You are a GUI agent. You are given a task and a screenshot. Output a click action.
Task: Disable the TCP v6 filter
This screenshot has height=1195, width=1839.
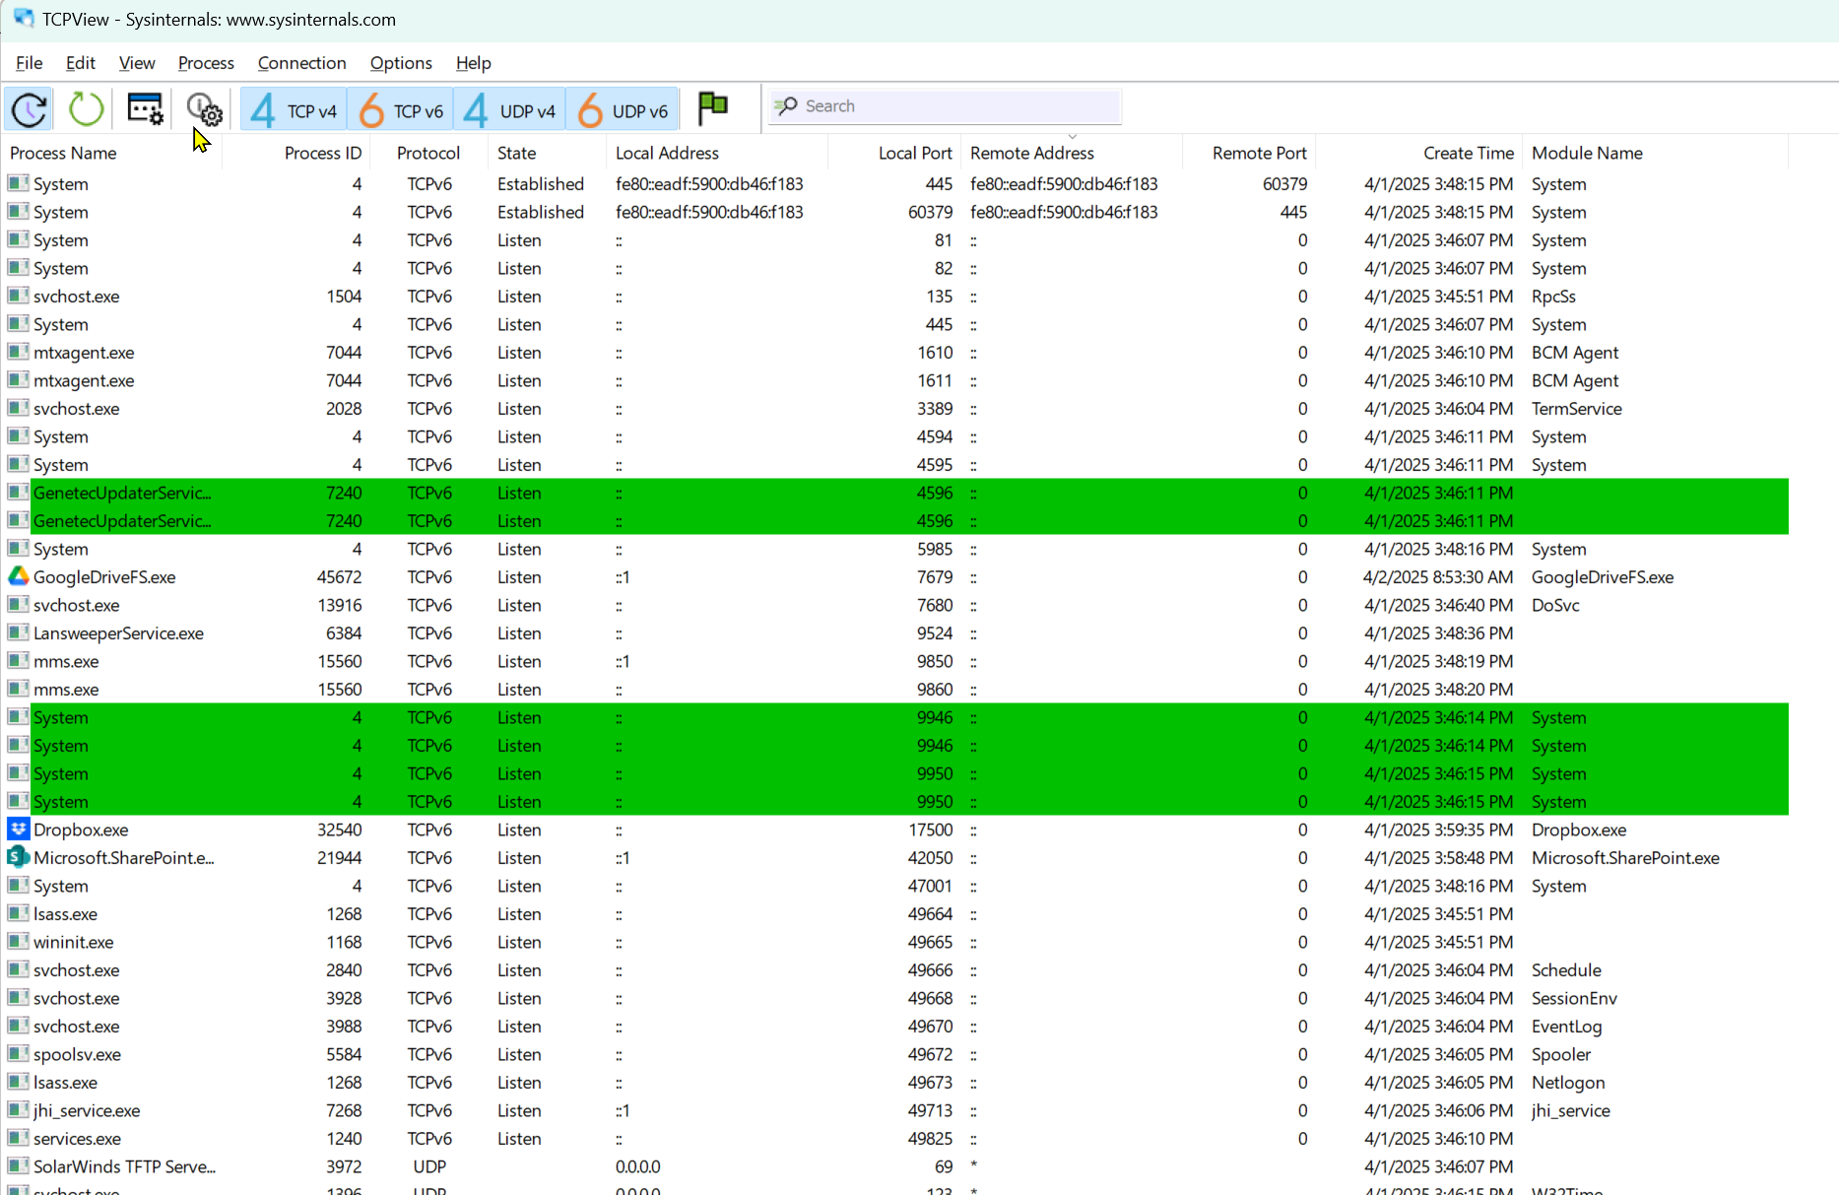point(400,108)
